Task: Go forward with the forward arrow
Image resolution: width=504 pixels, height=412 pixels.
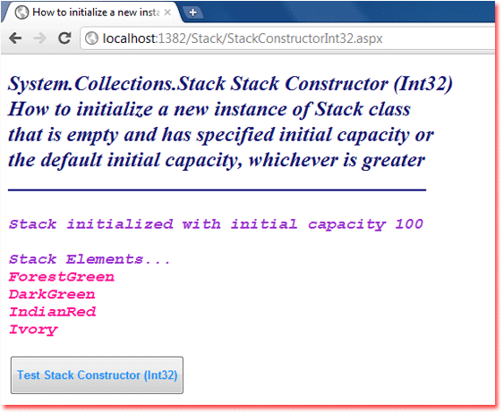Action: click(x=40, y=38)
